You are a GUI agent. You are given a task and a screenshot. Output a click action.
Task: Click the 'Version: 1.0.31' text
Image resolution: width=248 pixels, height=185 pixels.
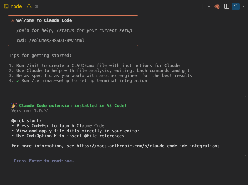click(30, 111)
